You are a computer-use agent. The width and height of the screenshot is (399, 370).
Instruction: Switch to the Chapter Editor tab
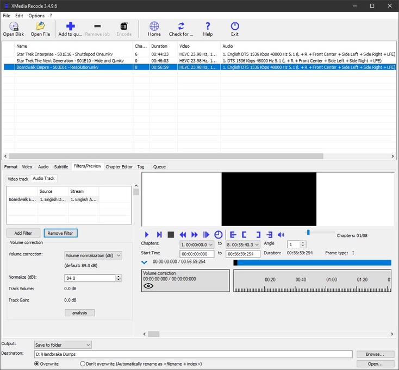point(119,167)
